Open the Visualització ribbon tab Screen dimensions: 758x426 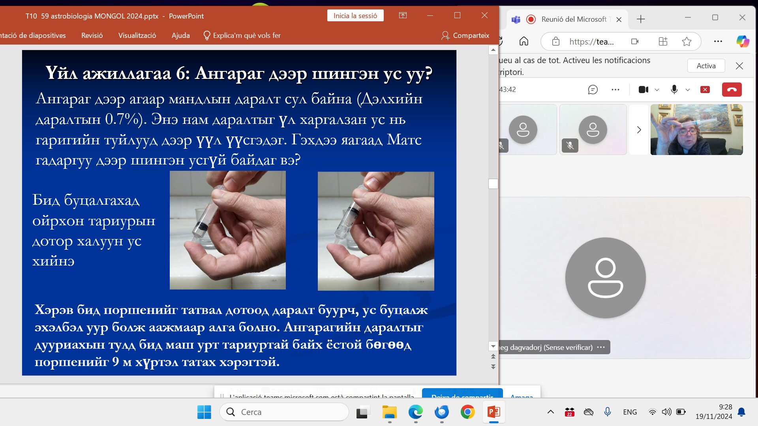click(137, 35)
